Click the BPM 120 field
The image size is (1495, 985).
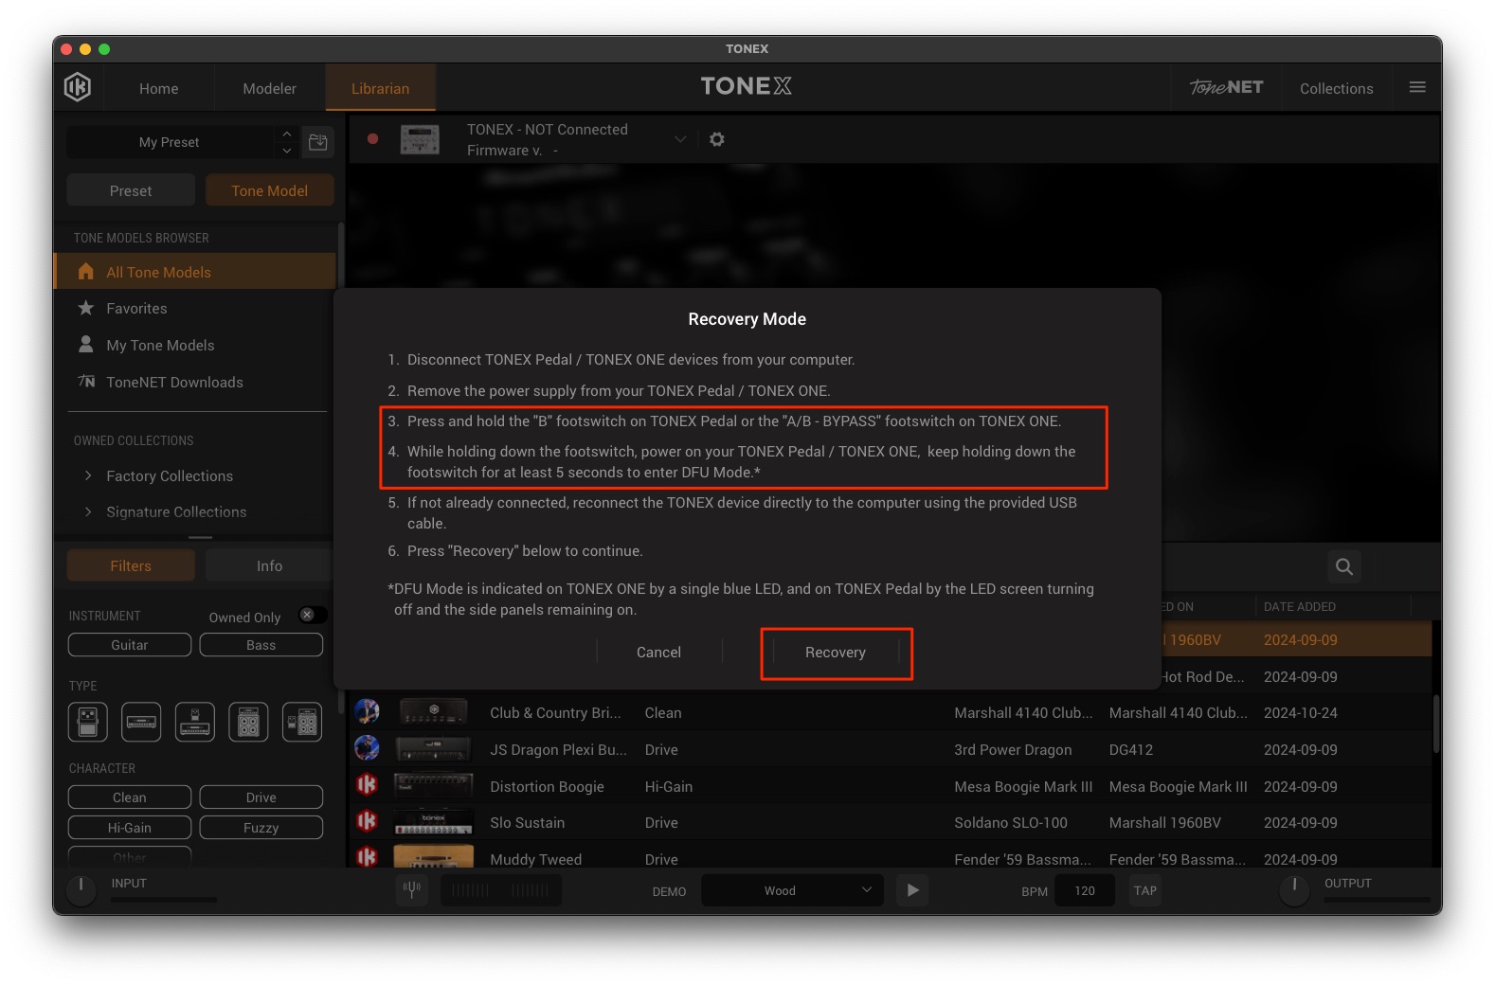(x=1084, y=890)
